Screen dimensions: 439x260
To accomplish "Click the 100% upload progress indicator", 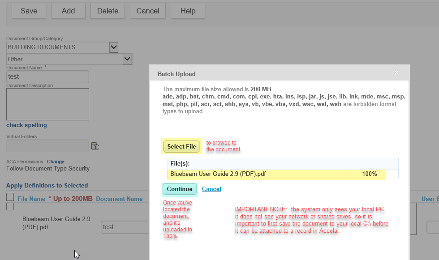I will (370, 174).
